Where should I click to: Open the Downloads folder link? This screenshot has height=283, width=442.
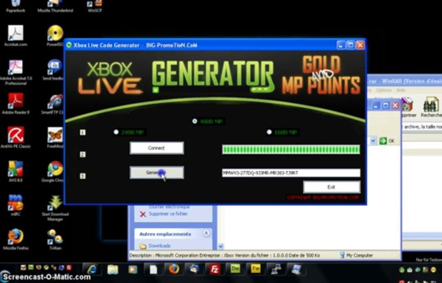(159, 246)
